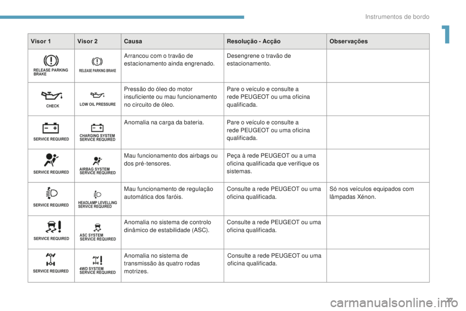Click the stability control skid icon in Visor 1
The width and height of the screenshot is (466, 311).
[53, 227]
